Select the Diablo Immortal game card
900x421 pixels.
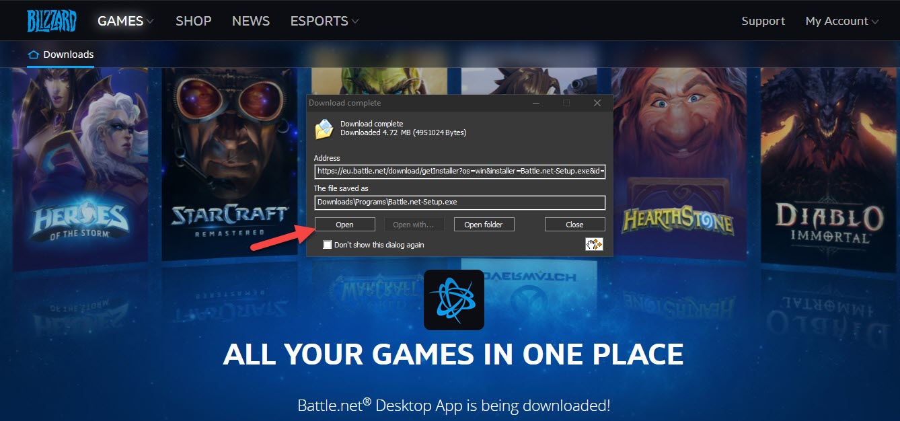click(x=828, y=168)
